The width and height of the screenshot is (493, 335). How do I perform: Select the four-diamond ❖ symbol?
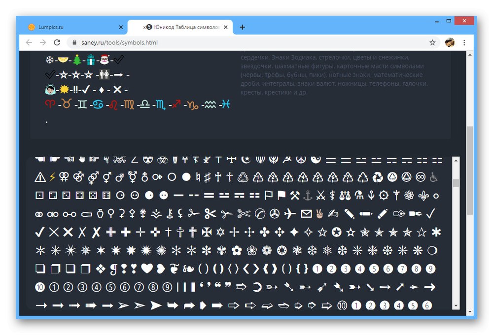(x=100, y=269)
